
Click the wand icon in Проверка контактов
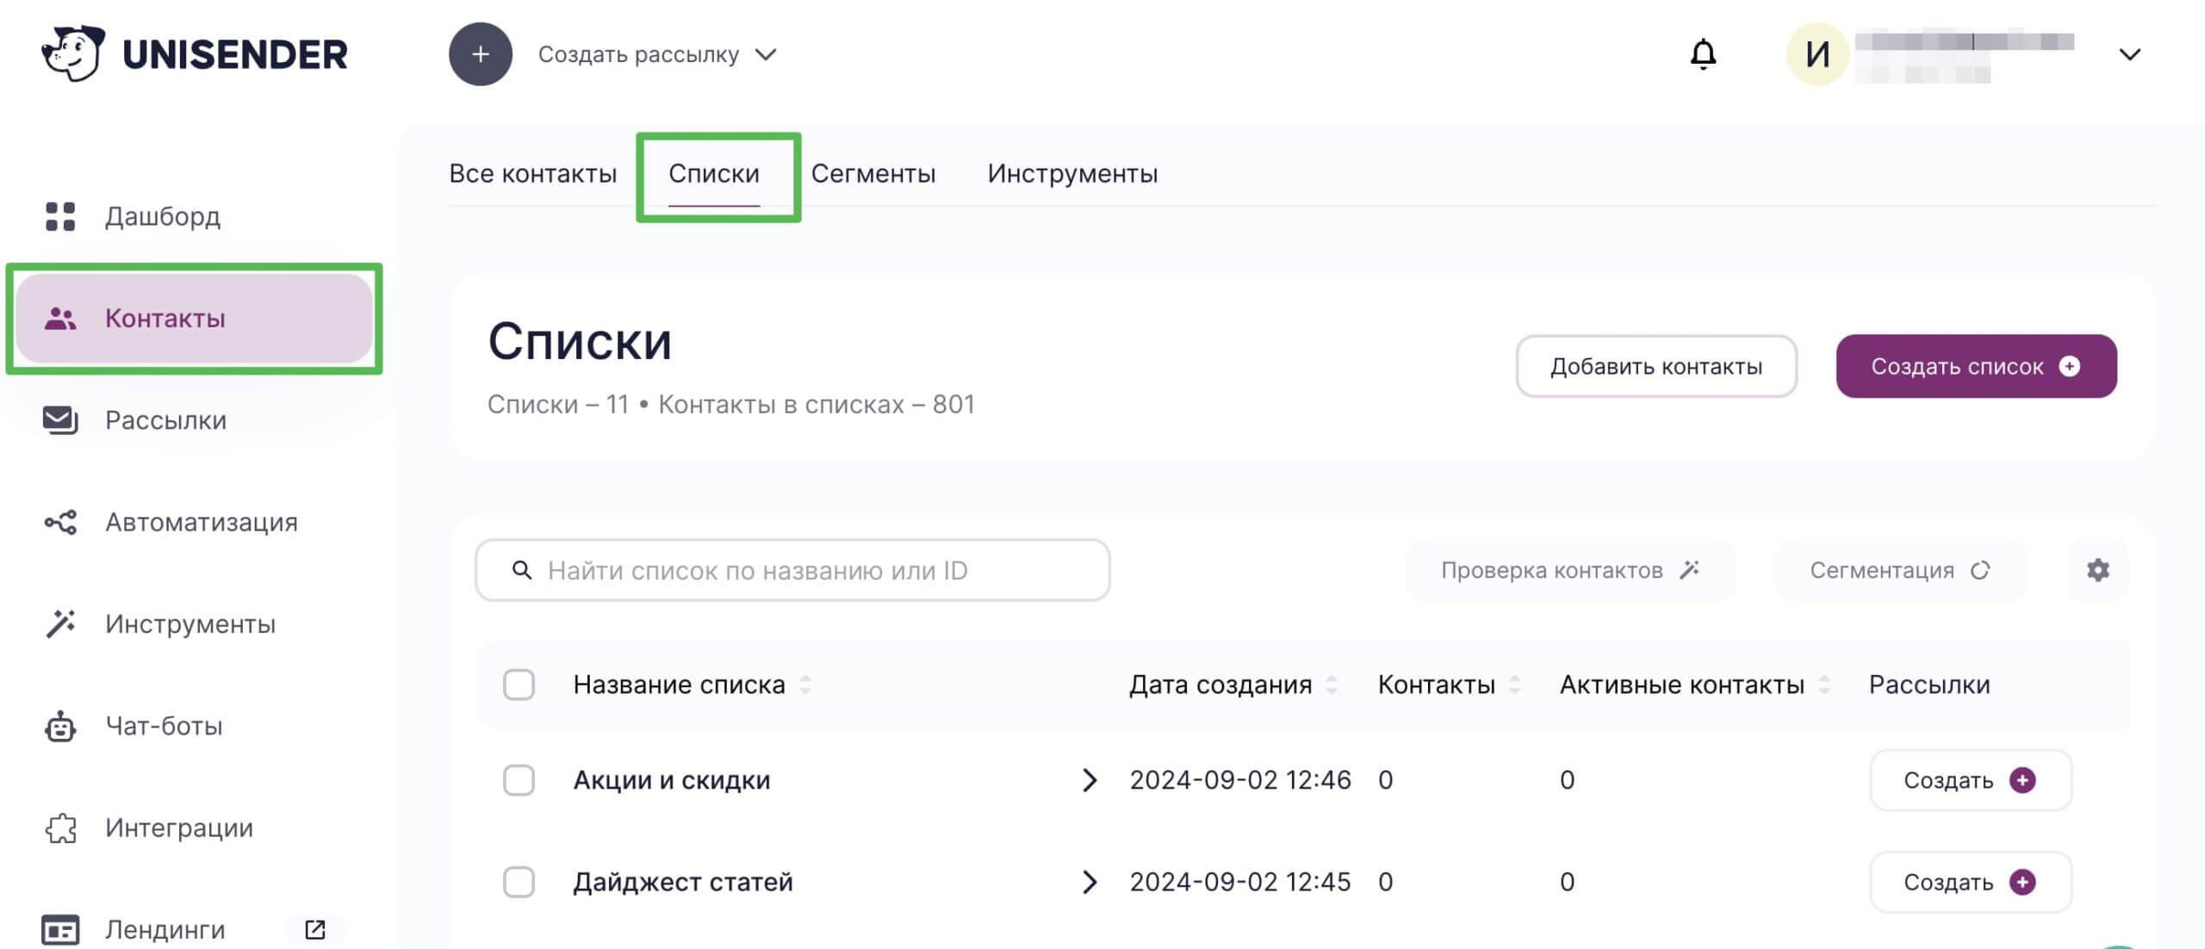tap(1689, 570)
